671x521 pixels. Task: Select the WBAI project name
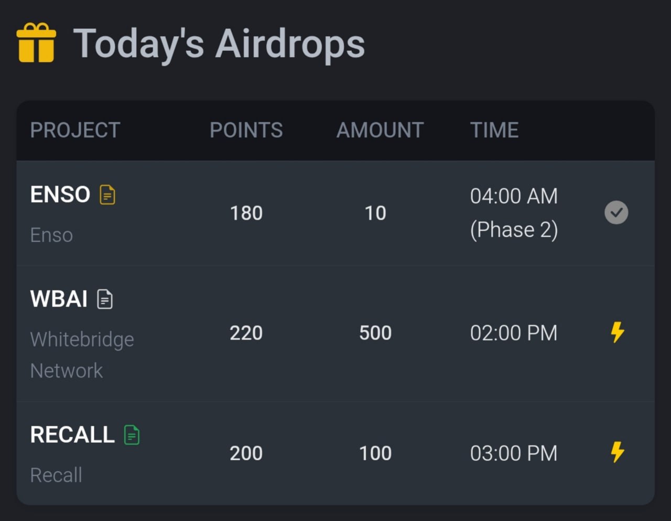59,299
